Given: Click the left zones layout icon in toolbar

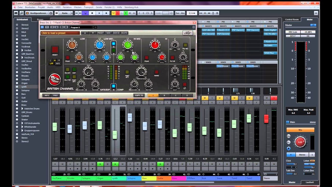Looking at the screenshot, I should coord(16,13).
